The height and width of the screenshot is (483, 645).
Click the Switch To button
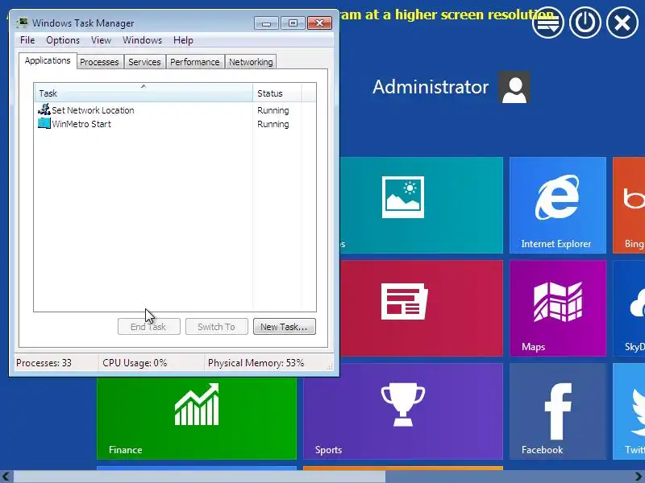coord(216,327)
